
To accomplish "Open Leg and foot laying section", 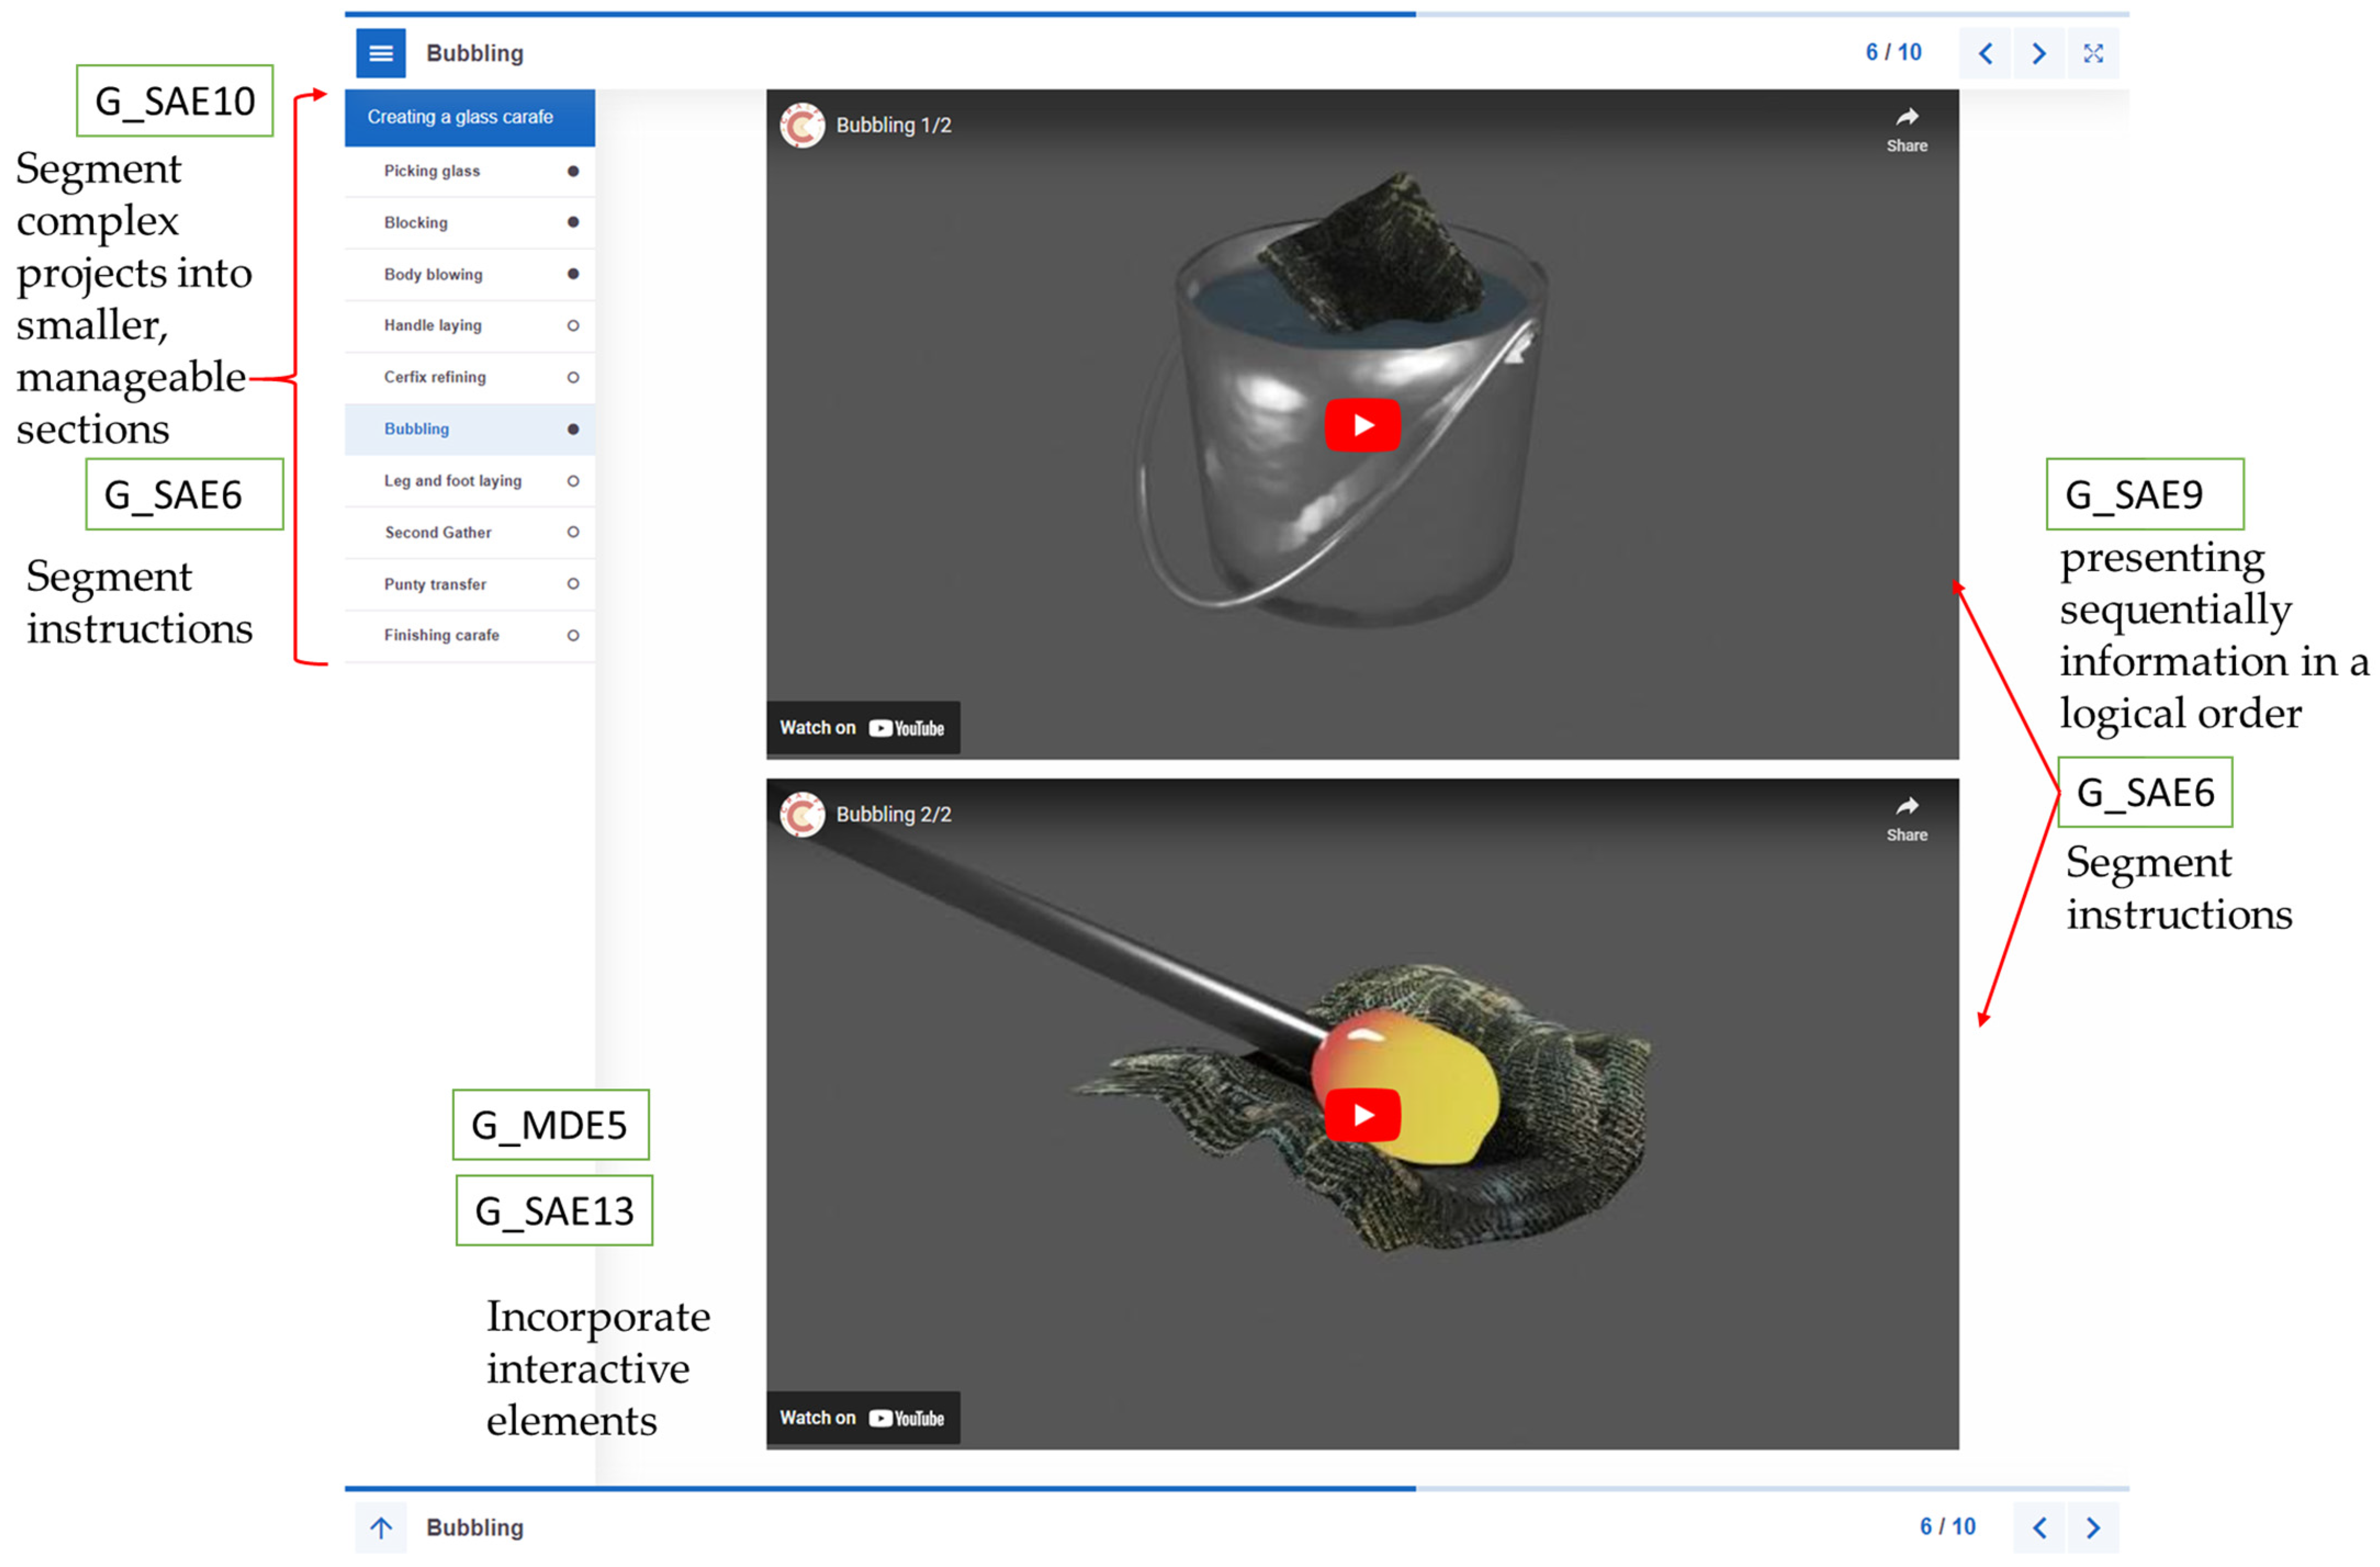I will pyautogui.click(x=453, y=481).
